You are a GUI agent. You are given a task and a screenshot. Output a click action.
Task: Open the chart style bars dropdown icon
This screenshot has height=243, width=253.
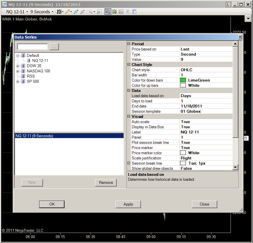60,12
